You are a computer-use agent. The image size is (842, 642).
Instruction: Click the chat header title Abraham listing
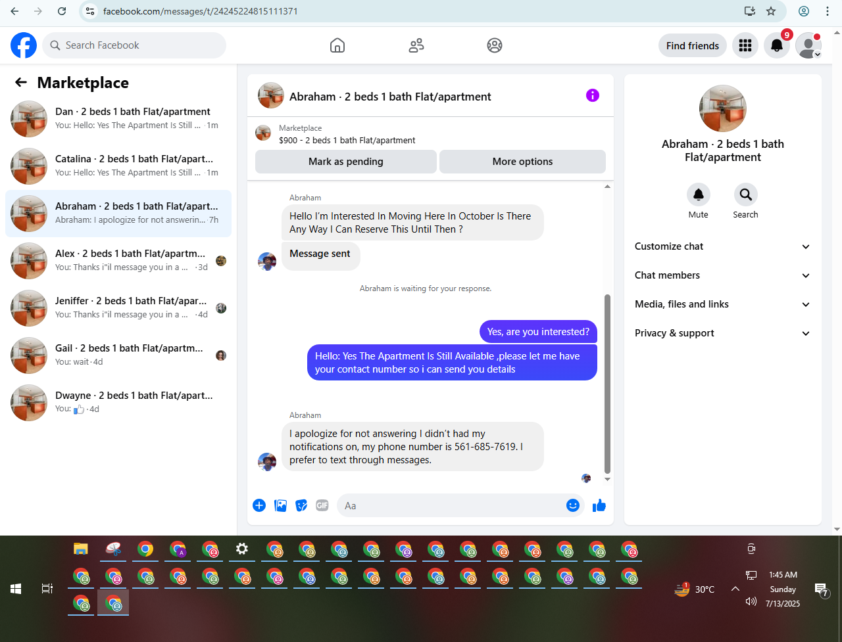[x=390, y=97]
